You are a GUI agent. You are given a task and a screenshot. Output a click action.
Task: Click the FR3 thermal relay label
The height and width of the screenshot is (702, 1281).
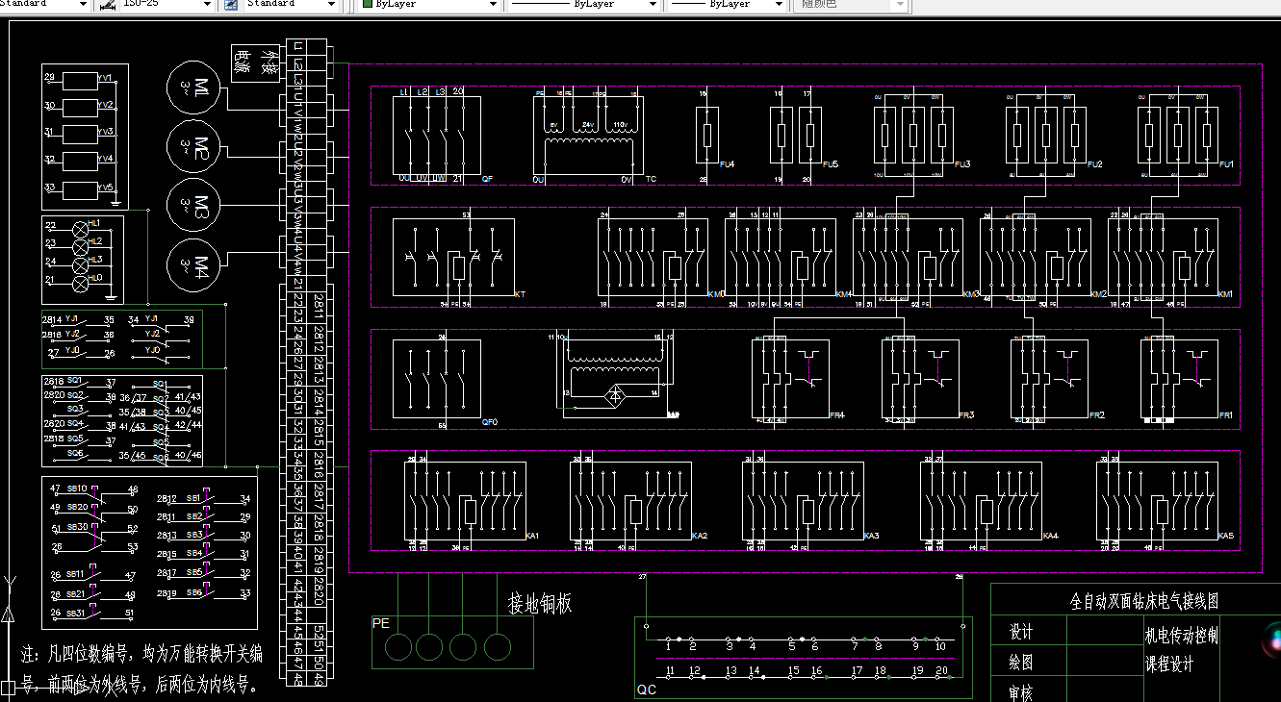click(x=966, y=415)
